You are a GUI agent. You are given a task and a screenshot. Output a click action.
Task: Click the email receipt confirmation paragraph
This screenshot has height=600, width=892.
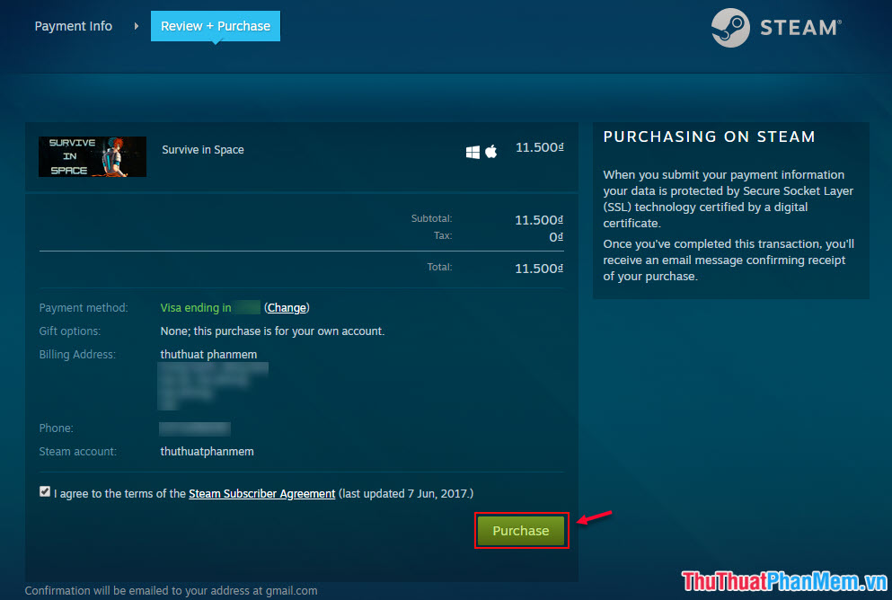729,260
